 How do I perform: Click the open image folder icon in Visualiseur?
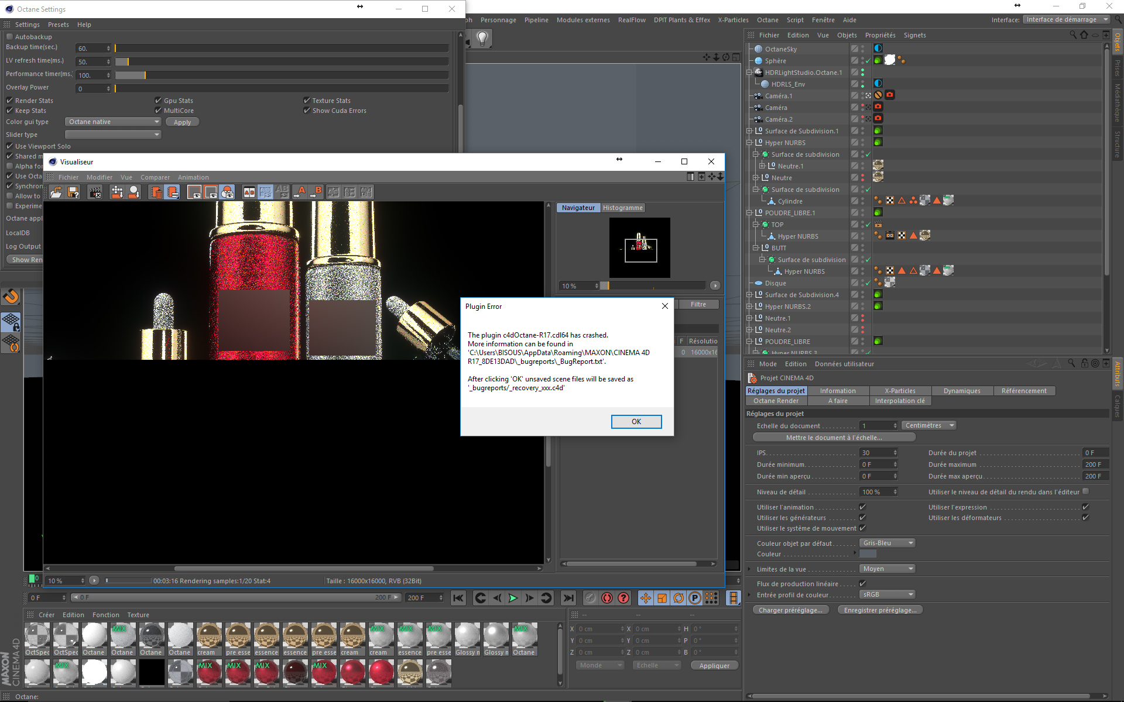56,192
